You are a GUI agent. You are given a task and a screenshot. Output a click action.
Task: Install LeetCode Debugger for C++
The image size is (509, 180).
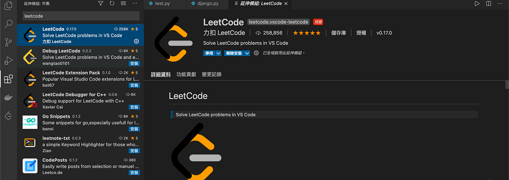134,107
